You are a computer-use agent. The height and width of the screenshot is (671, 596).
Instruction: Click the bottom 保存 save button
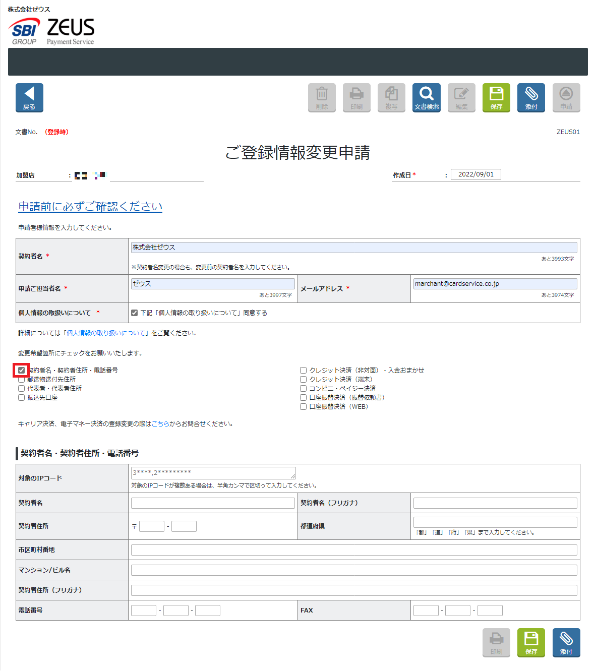pyautogui.click(x=531, y=642)
